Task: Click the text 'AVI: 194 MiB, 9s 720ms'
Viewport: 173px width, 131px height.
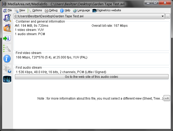Action: click(x=32, y=26)
